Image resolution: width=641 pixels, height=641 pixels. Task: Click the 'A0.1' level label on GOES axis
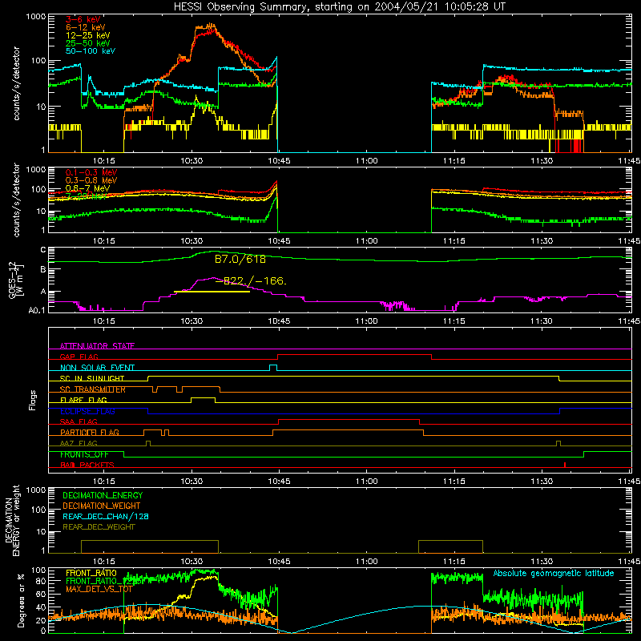tap(37, 310)
